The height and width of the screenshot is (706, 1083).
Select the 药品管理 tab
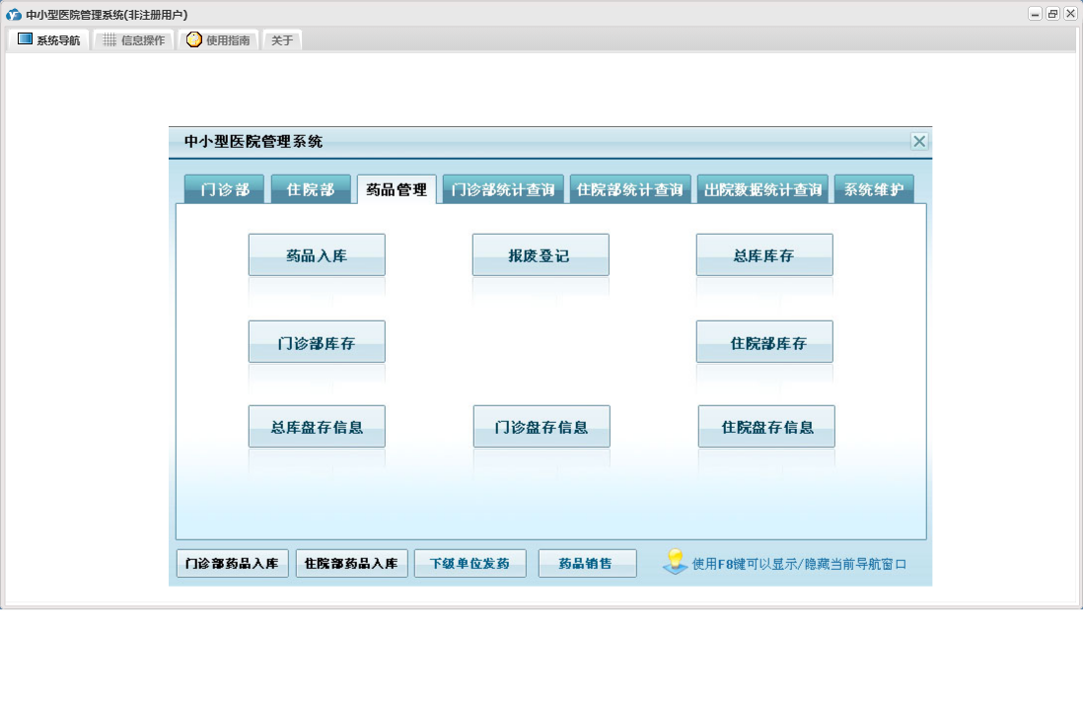(397, 189)
